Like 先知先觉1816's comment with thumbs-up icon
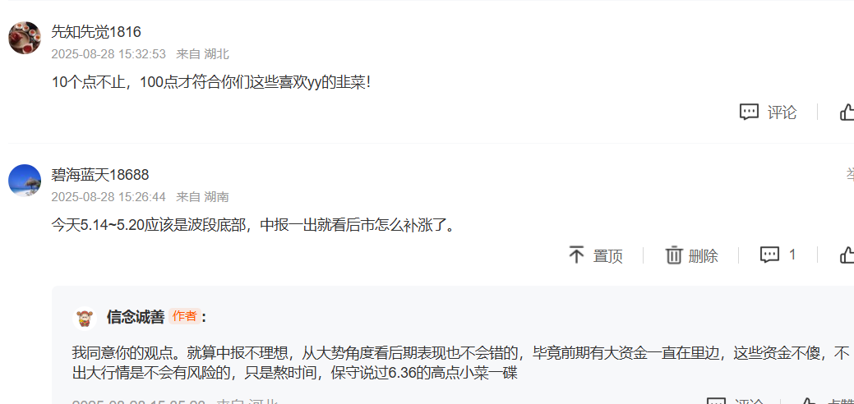The image size is (854, 404). 847,112
